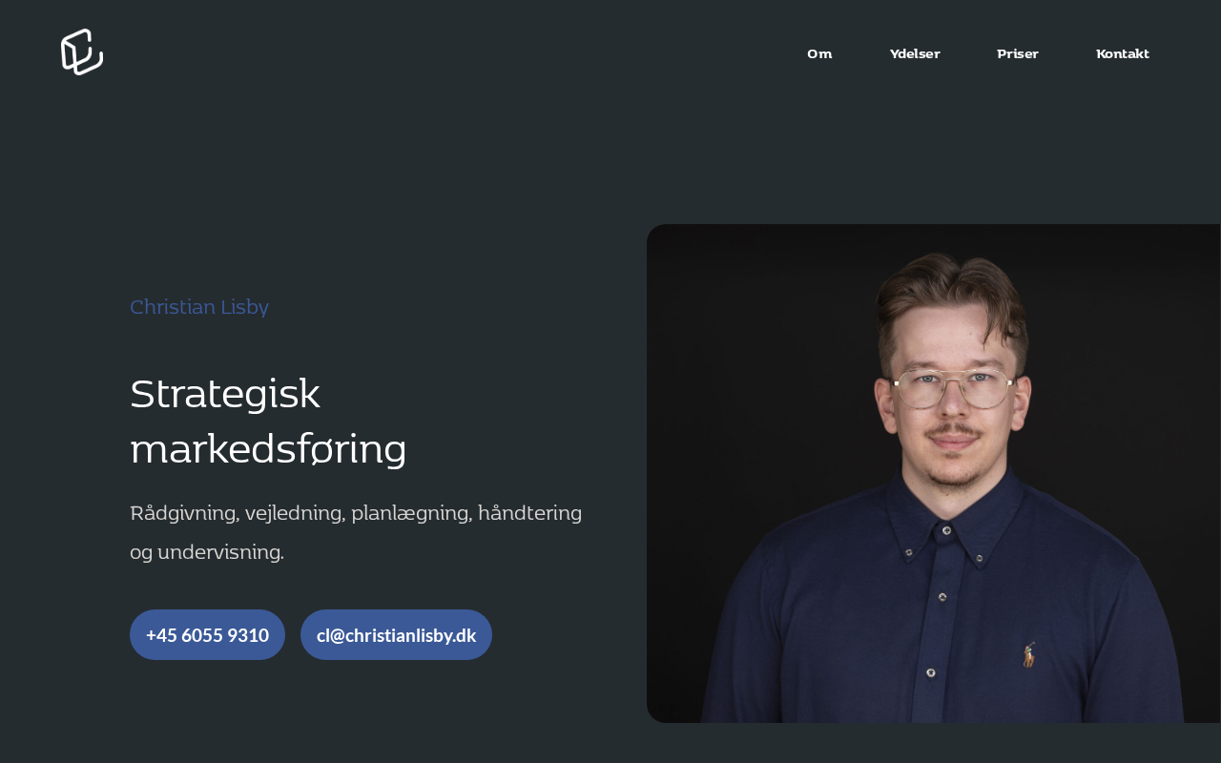This screenshot has width=1221, height=763.
Task: Click the man's mustache in the portrait
Action: pos(954,432)
